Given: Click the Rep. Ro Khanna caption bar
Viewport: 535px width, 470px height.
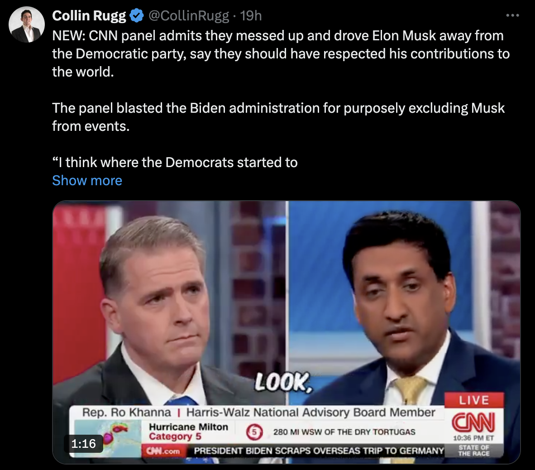Looking at the screenshot, I should [x=258, y=412].
